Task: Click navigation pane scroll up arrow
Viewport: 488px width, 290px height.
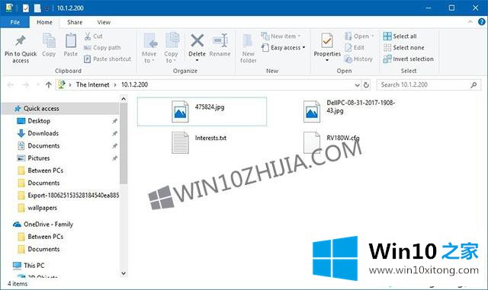Action: [x=124, y=99]
